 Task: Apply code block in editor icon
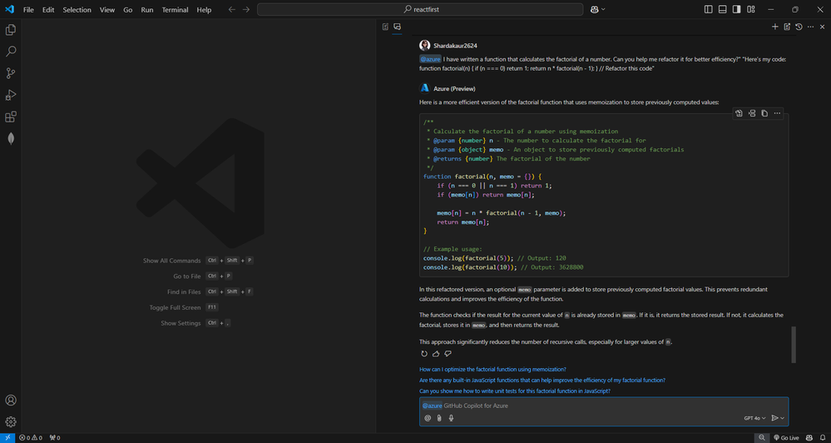739,113
